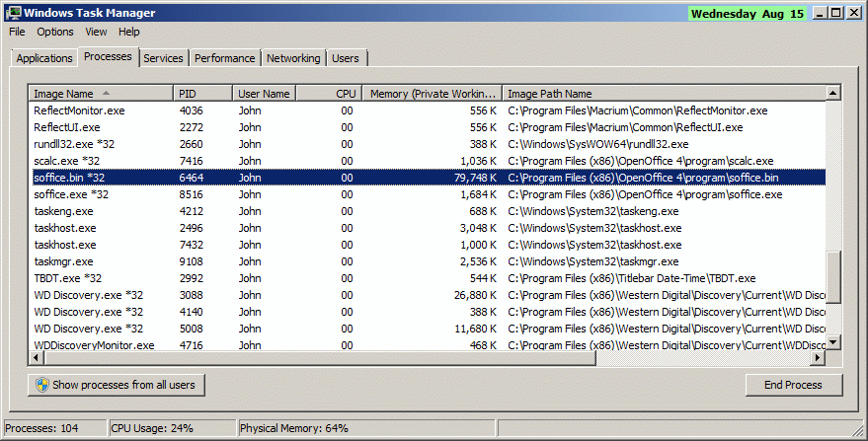Image resolution: width=868 pixels, height=441 pixels.
Task: Click the left arrow of horizontal scrollbar
Action: click(37, 358)
